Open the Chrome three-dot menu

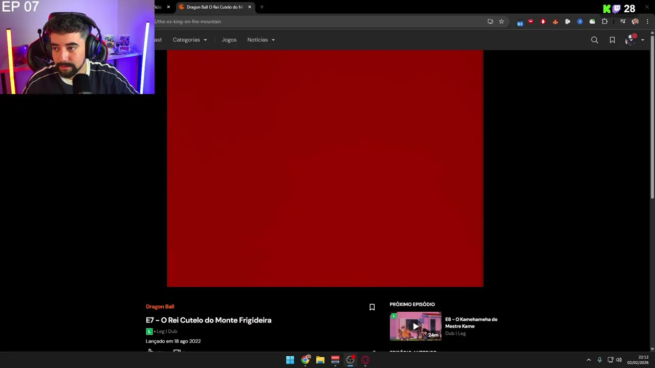coord(647,21)
